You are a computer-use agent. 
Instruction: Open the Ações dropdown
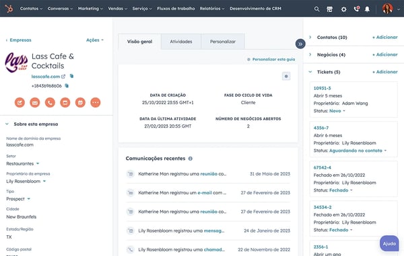[x=95, y=40]
